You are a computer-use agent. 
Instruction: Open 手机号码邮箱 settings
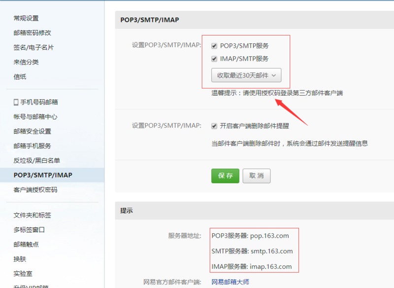[39, 102]
